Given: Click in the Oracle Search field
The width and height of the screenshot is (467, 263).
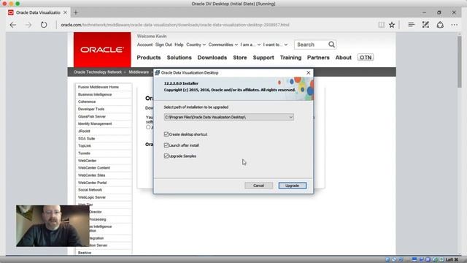Looking at the screenshot, I should (x=312, y=45).
